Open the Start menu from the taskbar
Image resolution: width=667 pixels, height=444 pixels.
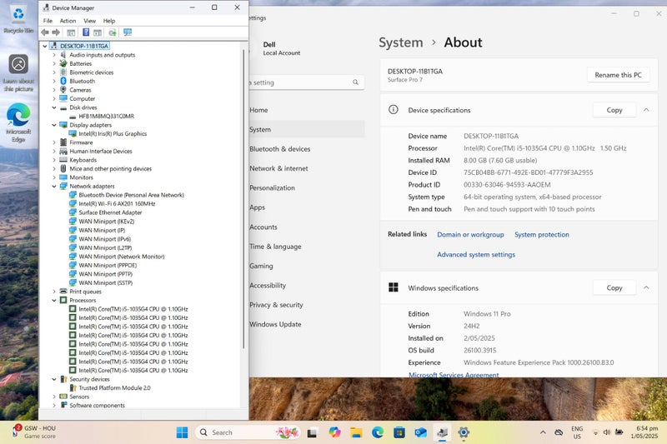182,432
